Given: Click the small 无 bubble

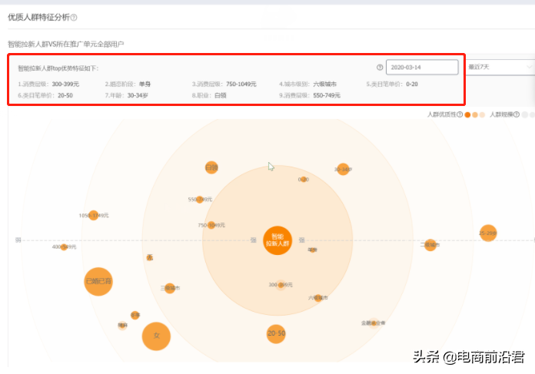Looking at the screenshot, I should (x=150, y=257).
